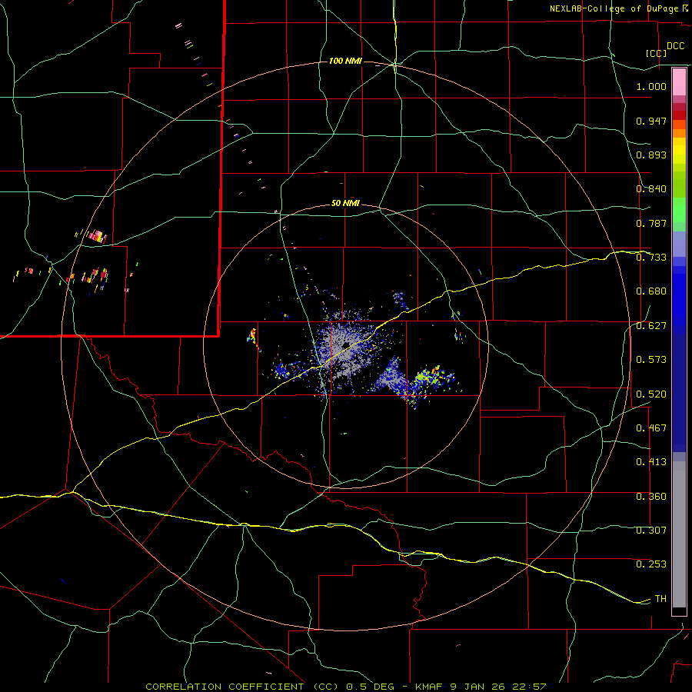The image size is (692, 692).
Task: Click the 0.893 color scale value
Action: [651, 155]
